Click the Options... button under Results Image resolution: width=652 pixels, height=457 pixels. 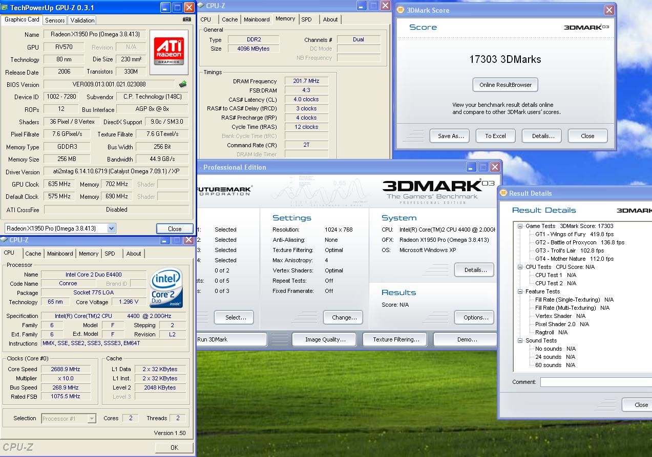pos(475,317)
